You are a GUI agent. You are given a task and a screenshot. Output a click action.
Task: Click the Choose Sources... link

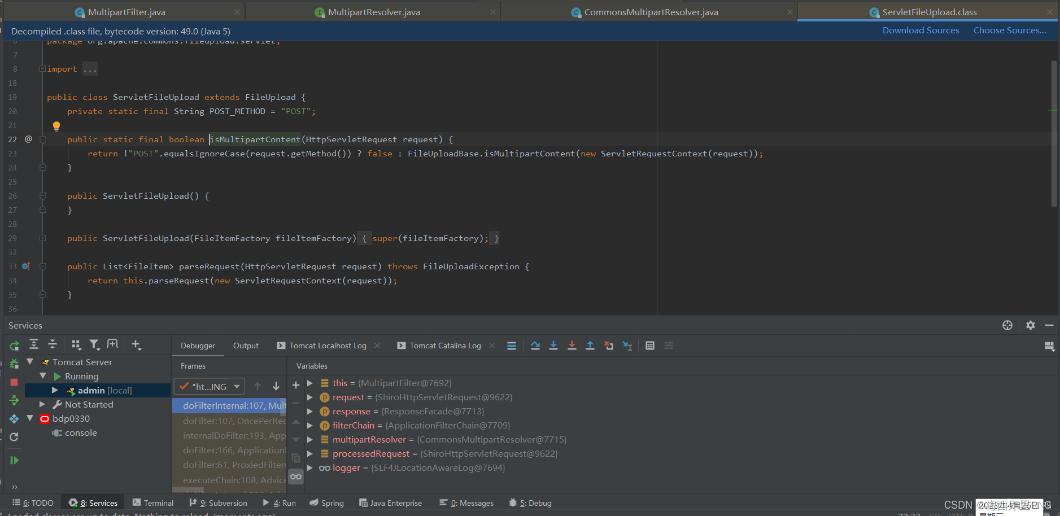1010,30
